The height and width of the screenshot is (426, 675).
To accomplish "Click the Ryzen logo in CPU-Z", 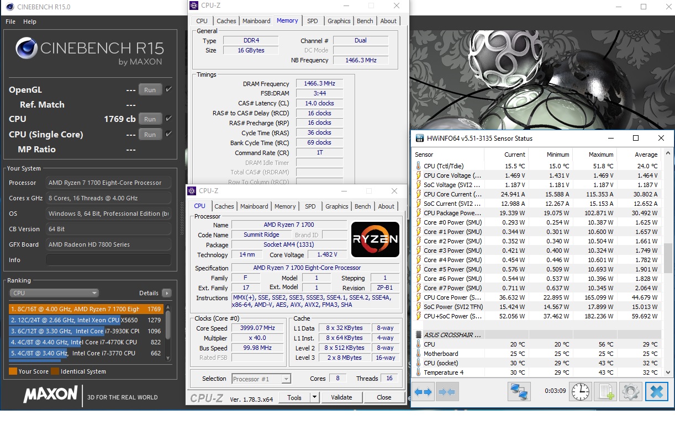I will click(375, 239).
